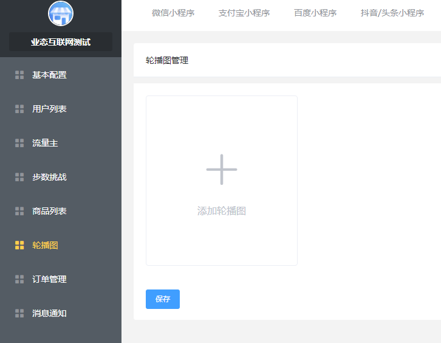Click the grid icon beside 步数挑战
This screenshot has width=441, height=343.
19,177
